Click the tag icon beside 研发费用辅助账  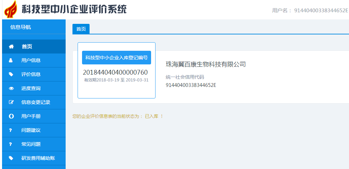click(x=11, y=158)
